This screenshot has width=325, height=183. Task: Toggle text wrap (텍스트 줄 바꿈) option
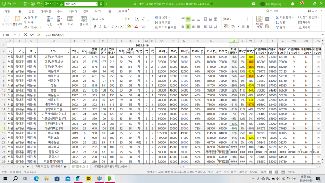[166, 27]
